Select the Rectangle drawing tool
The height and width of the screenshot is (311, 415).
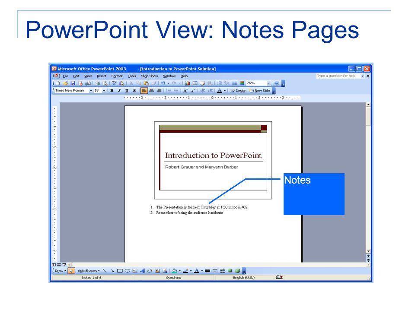pyautogui.click(x=120, y=270)
